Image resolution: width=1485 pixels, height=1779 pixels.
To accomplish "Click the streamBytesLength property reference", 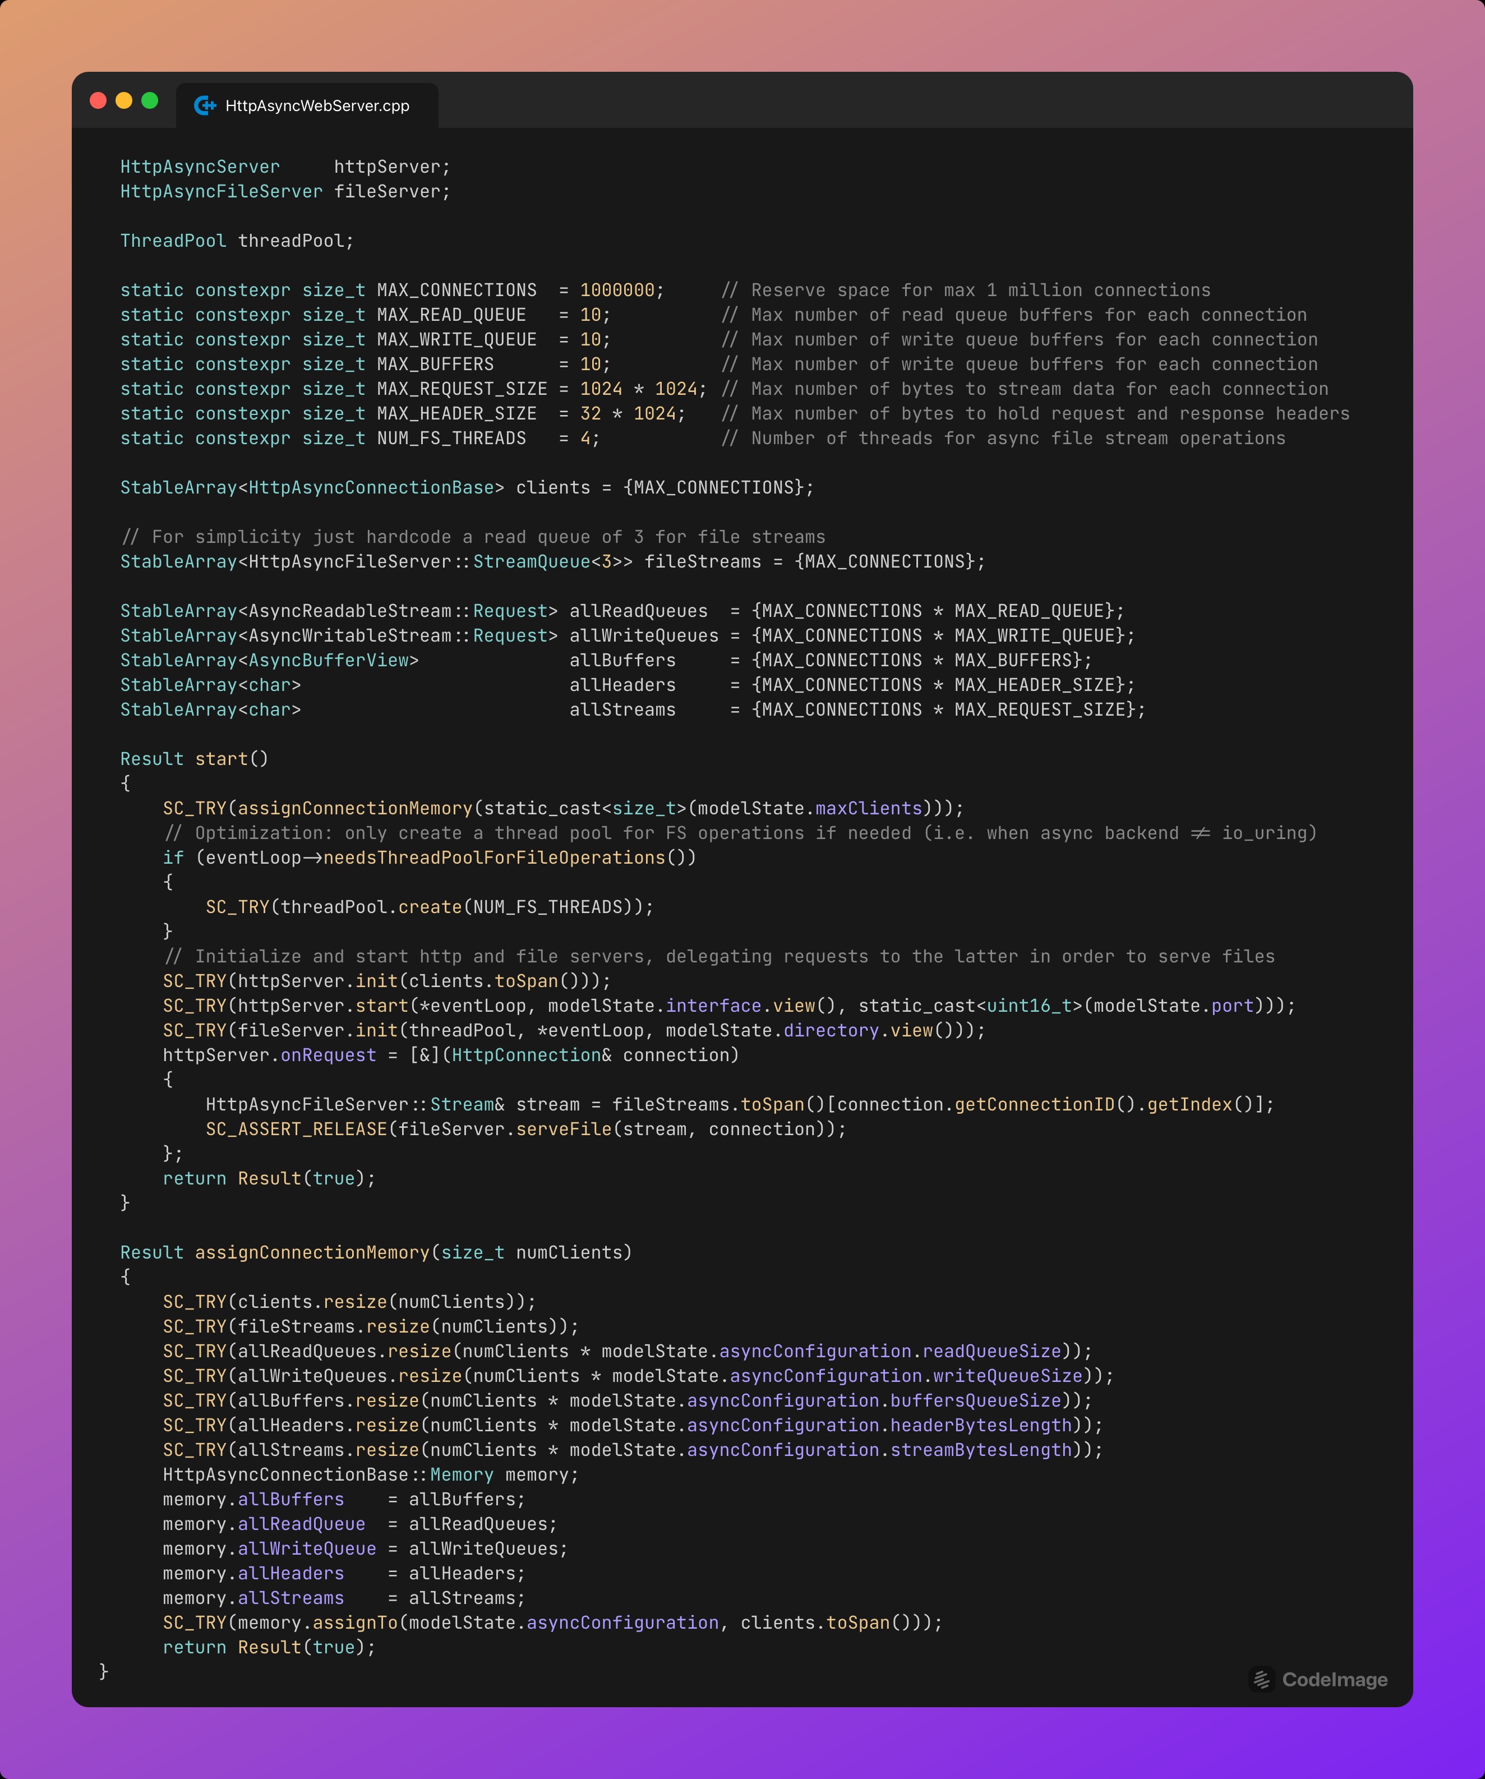I will pos(981,1449).
